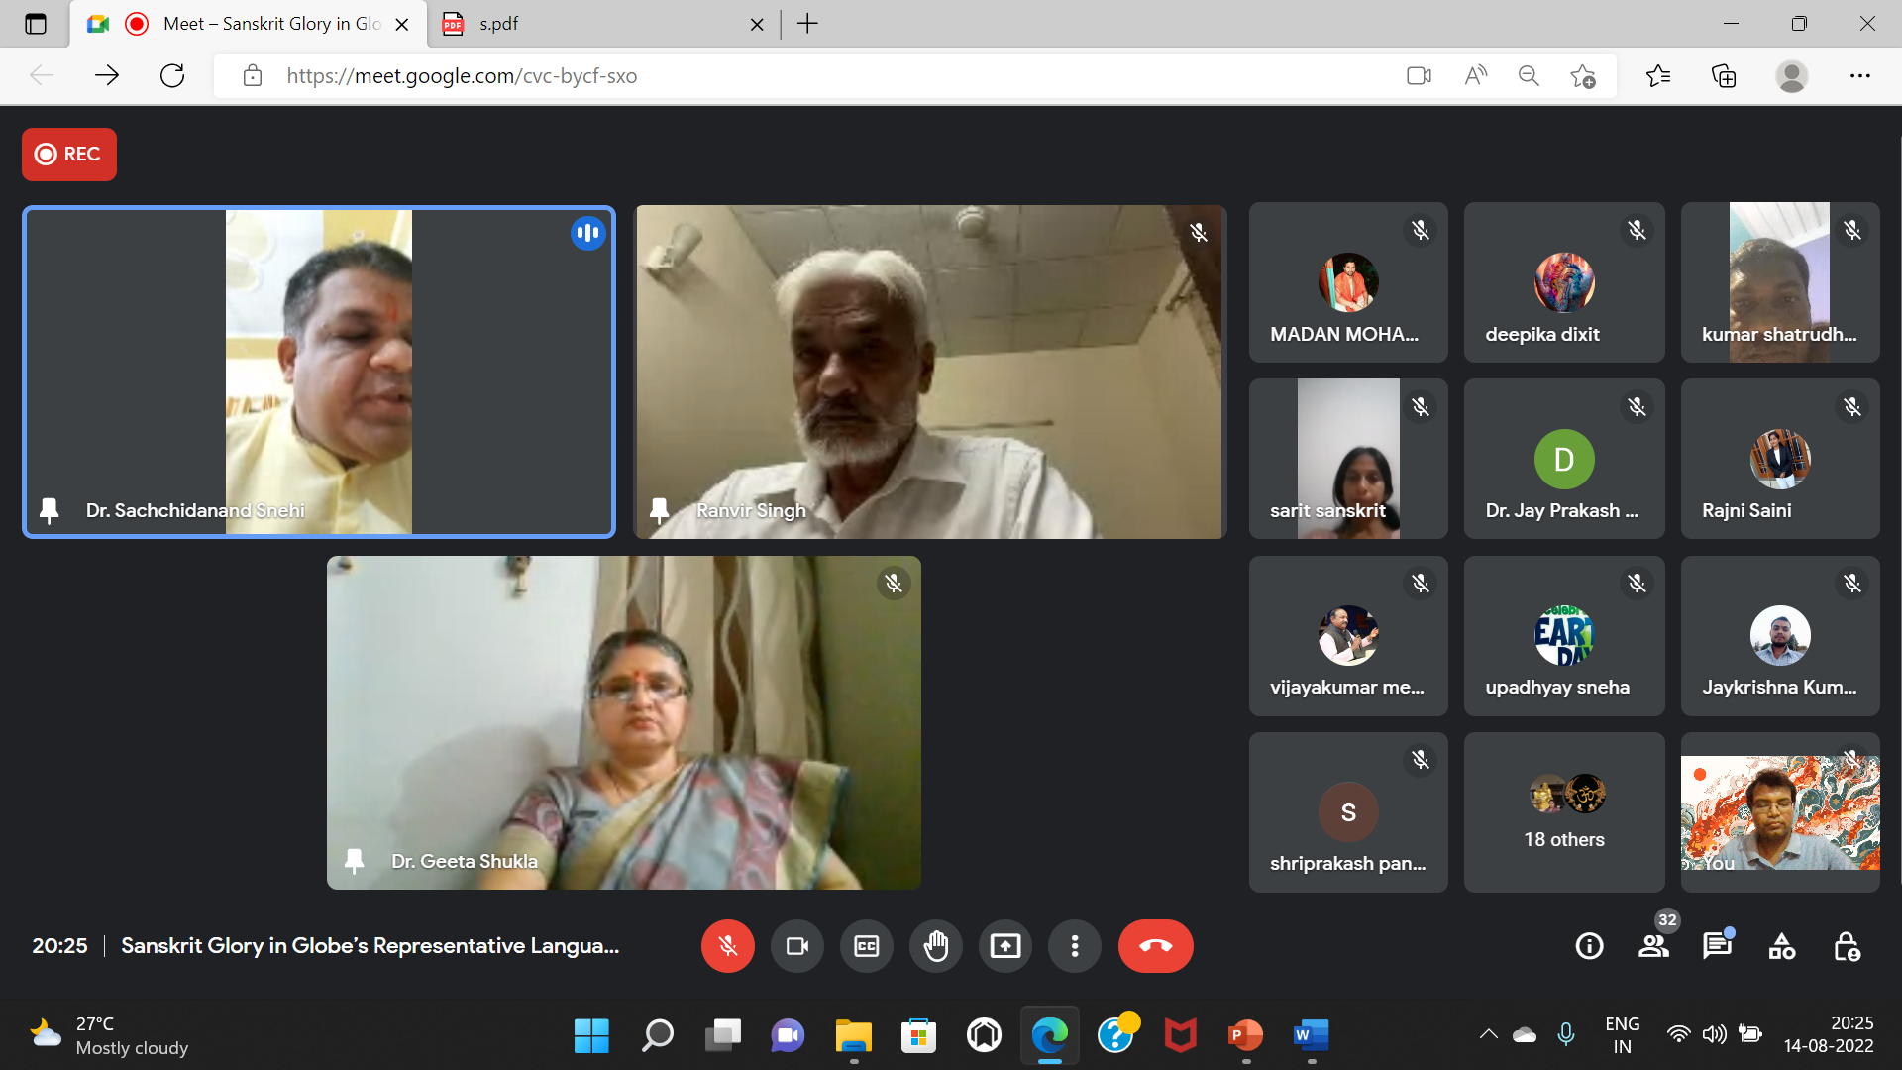
Task: Turn off camera using video button
Action: [796, 946]
